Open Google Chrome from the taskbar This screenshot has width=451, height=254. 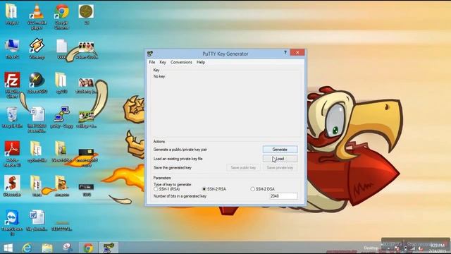coord(88,248)
